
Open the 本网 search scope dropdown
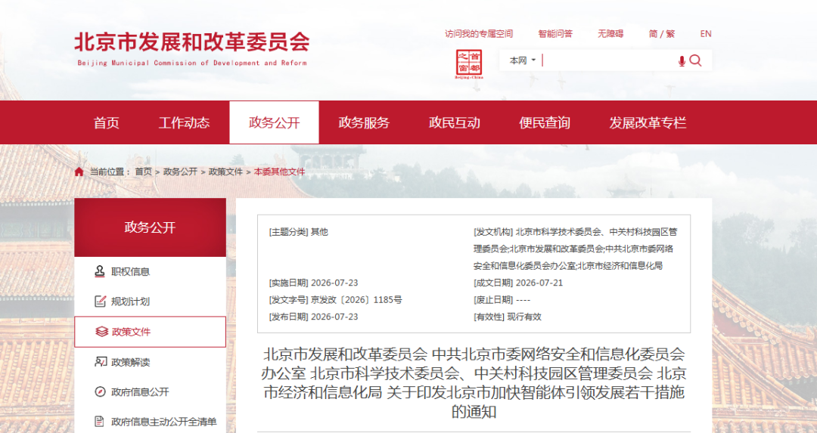(x=522, y=60)
